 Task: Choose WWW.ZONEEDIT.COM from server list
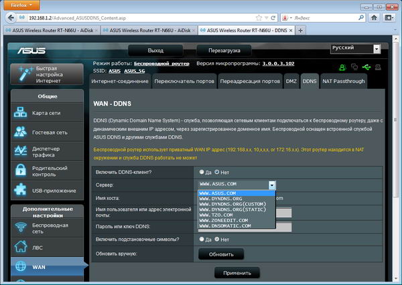click(x=237, y=220)
